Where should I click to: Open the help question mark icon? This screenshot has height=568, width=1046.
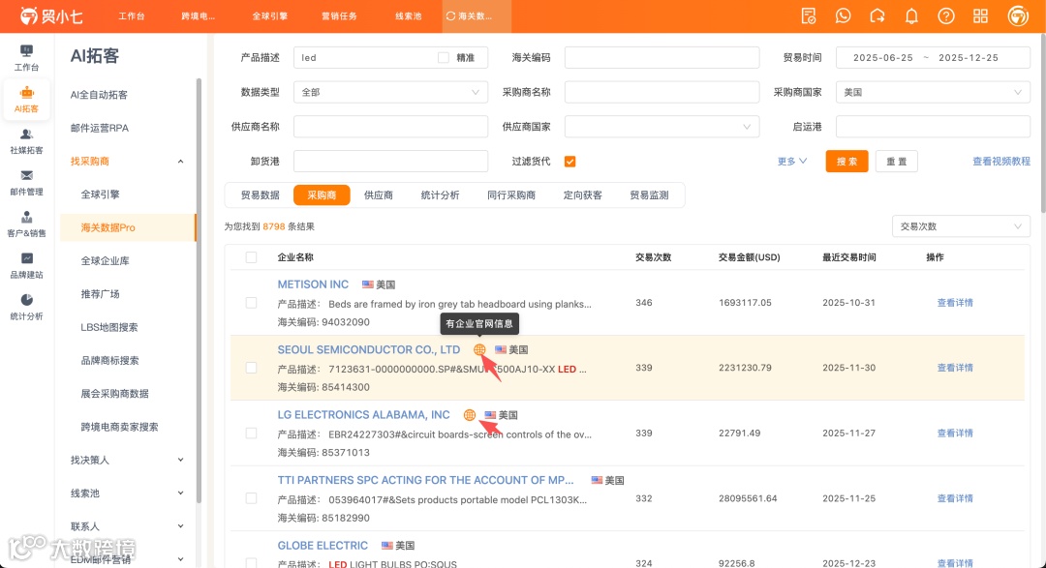pyautogui.click(x=946, y=16)
